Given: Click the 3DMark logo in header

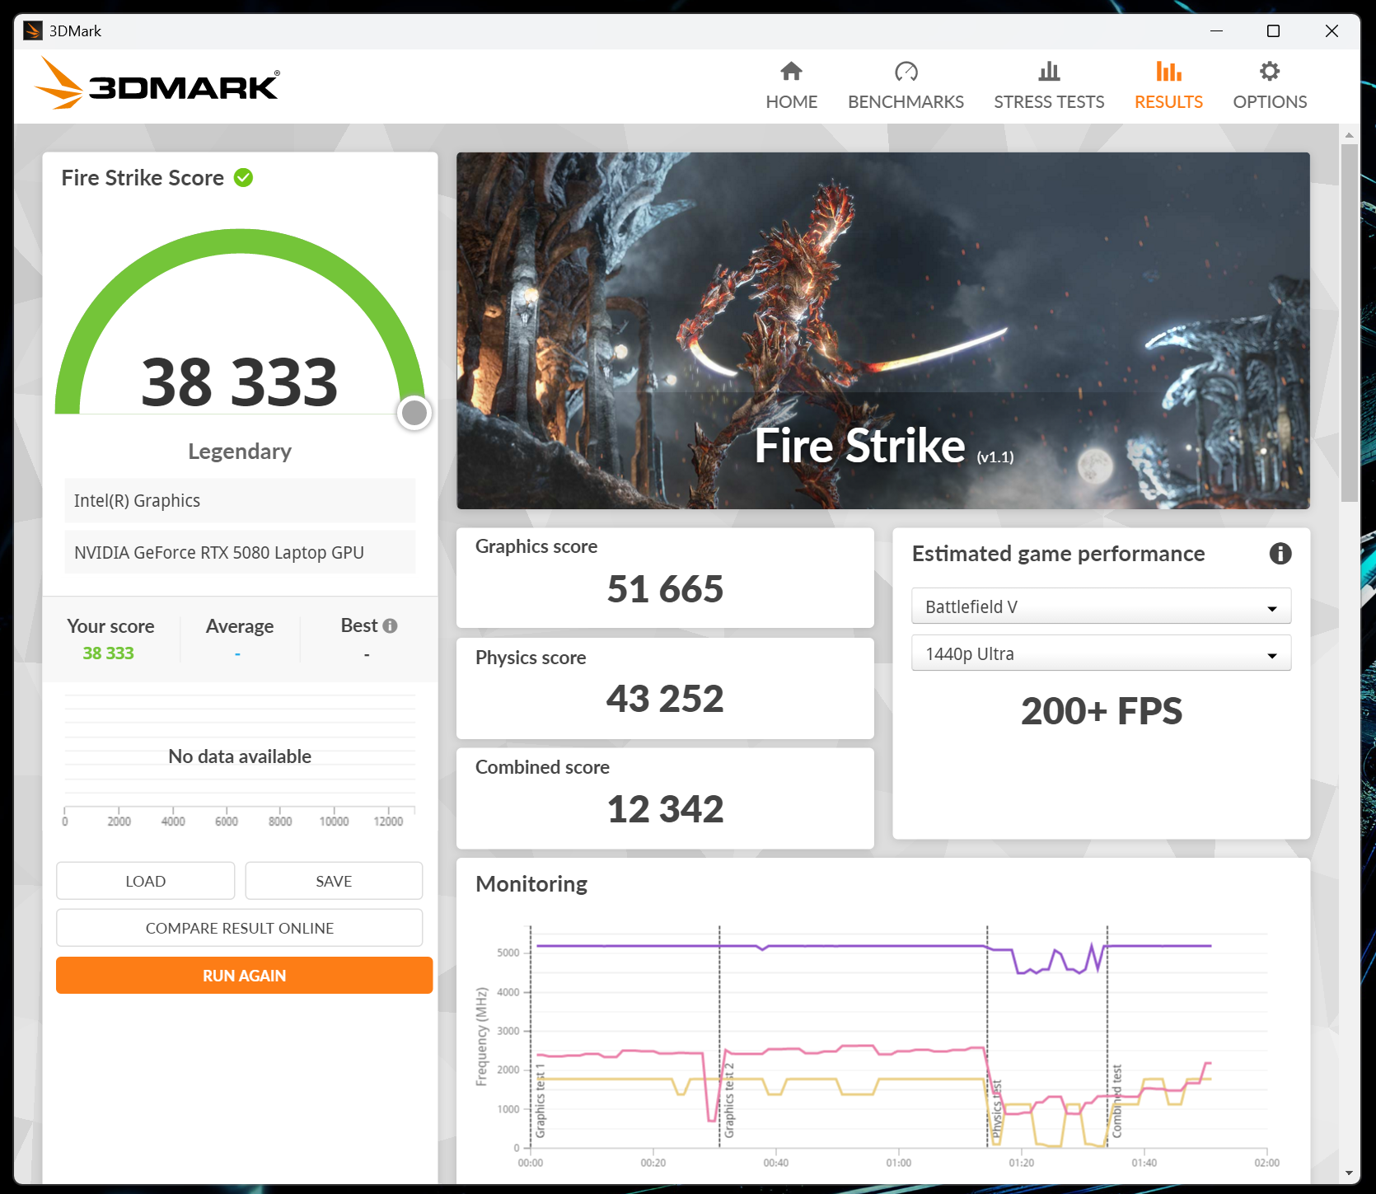Looking at the screenshot, I should tap(157, 83).
